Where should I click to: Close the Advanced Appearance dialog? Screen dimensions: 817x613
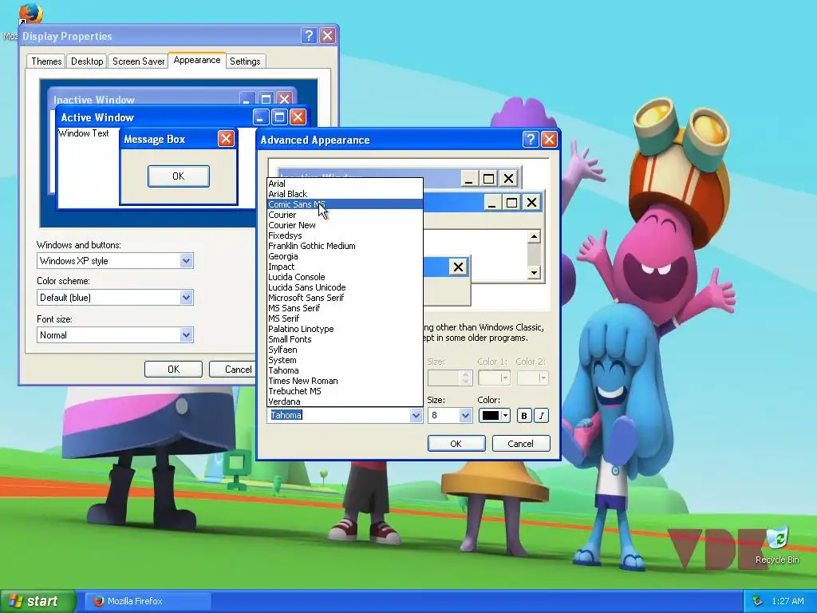click(x=549, y=139)
